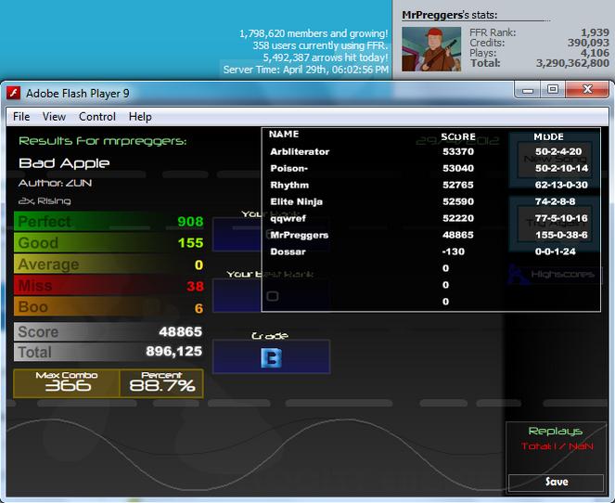Screen dimensions: 615x503
Task: Click the Max Combo box
Action: coord(67,383)
